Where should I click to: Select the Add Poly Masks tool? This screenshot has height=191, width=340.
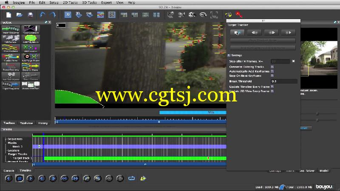tap(31, 39)
